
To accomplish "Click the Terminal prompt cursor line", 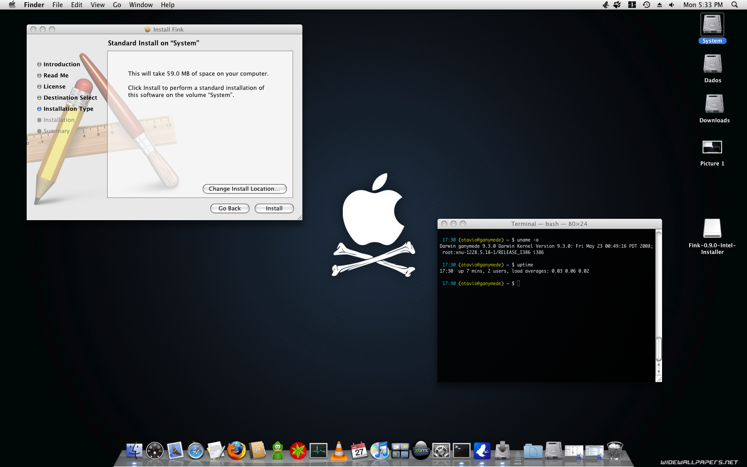I will coord(481,283).
